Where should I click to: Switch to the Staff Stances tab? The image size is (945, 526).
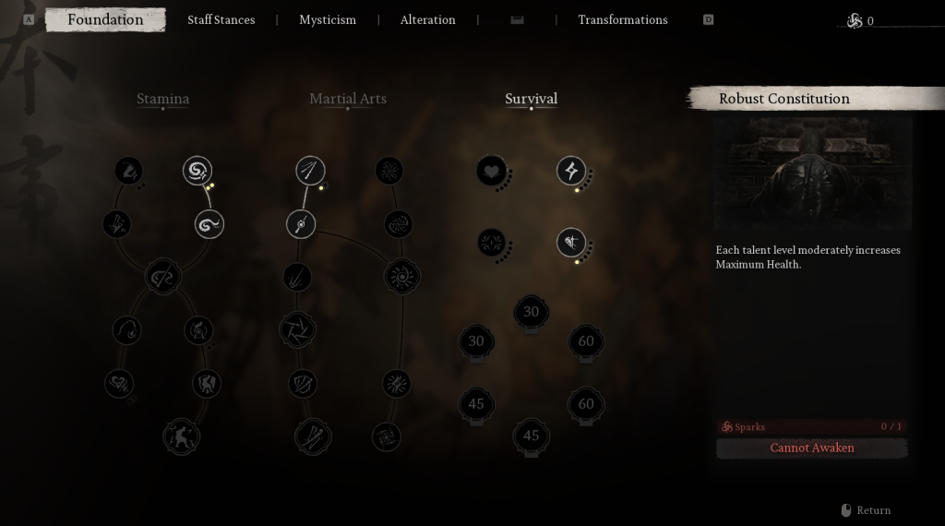pyautogui.click(x=221, y=20)
